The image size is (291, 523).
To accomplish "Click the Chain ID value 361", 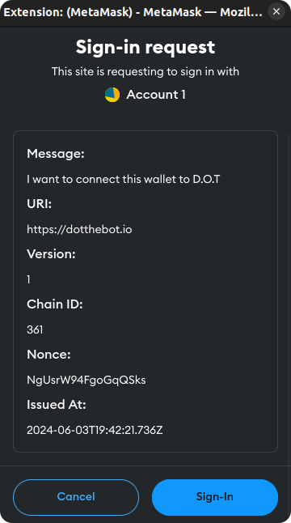I will pyautogui.click(x=35, y=330).
